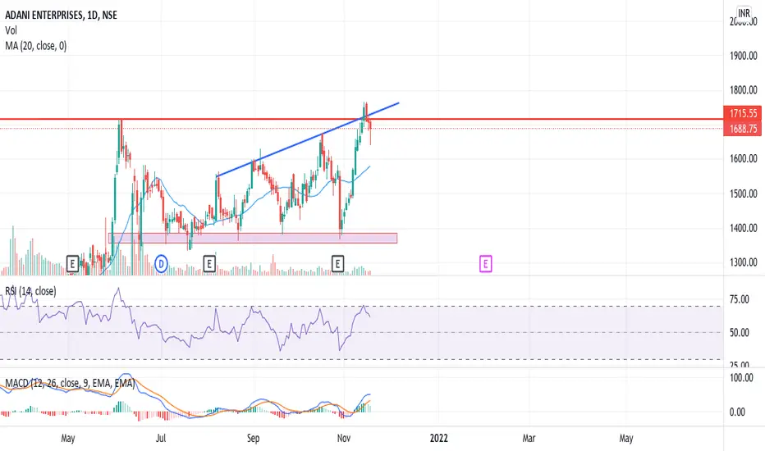Click the 1500.00 price axis label
Image resolution: width=765 pixels, height=451 pixels.
coord(744,194)
